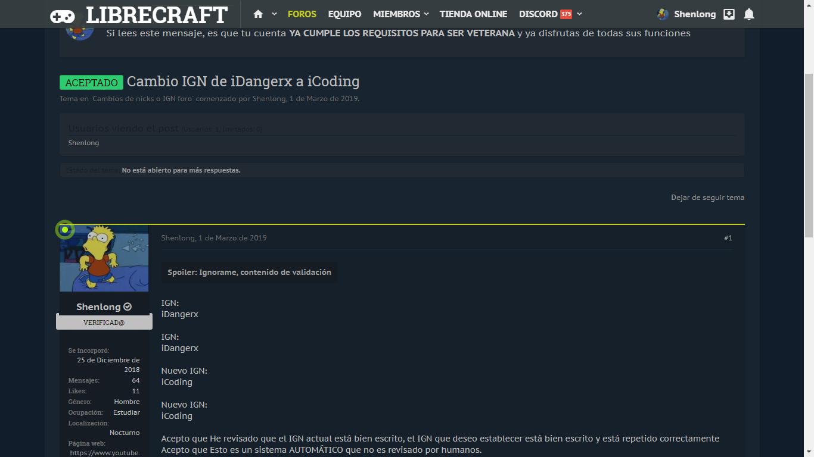Open Tienda Online in navigation

coord(473,14)
